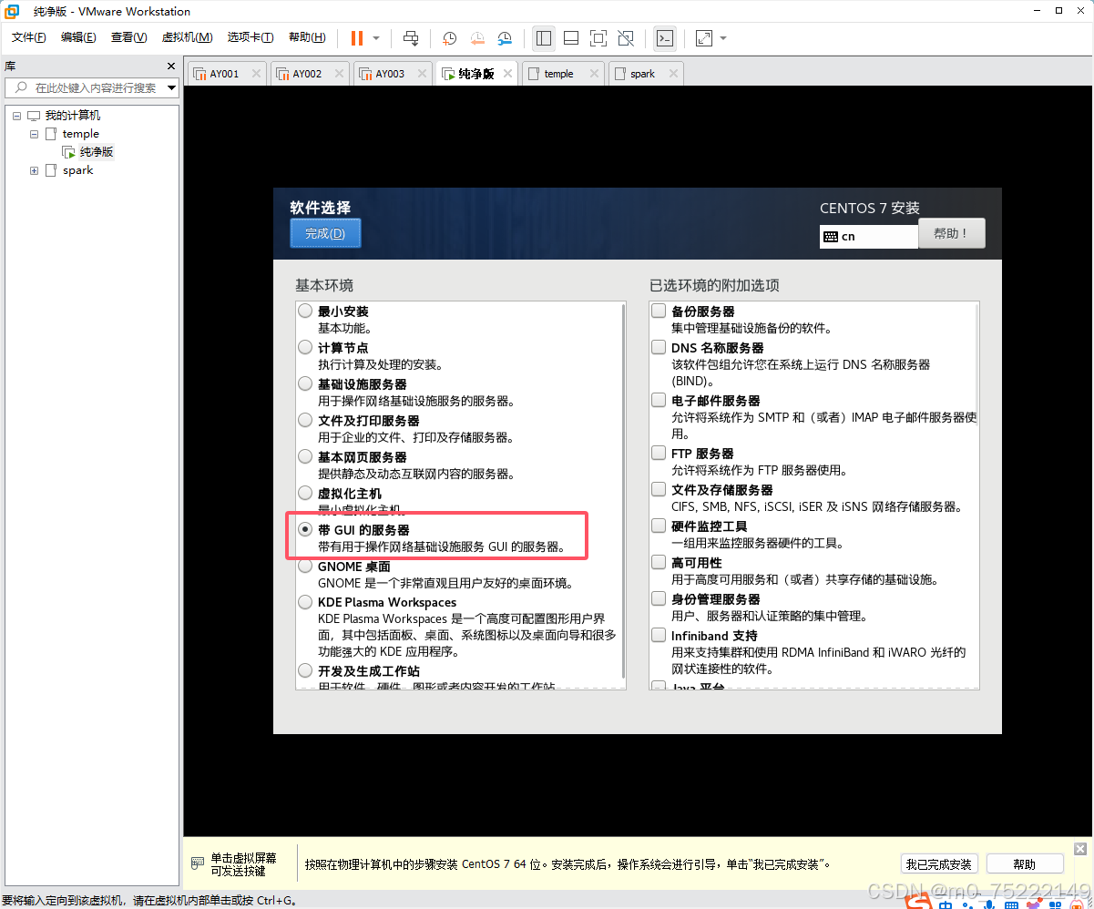Select the 最小安装 radio option
This screenshot has width=1094, height=909.
305,312
